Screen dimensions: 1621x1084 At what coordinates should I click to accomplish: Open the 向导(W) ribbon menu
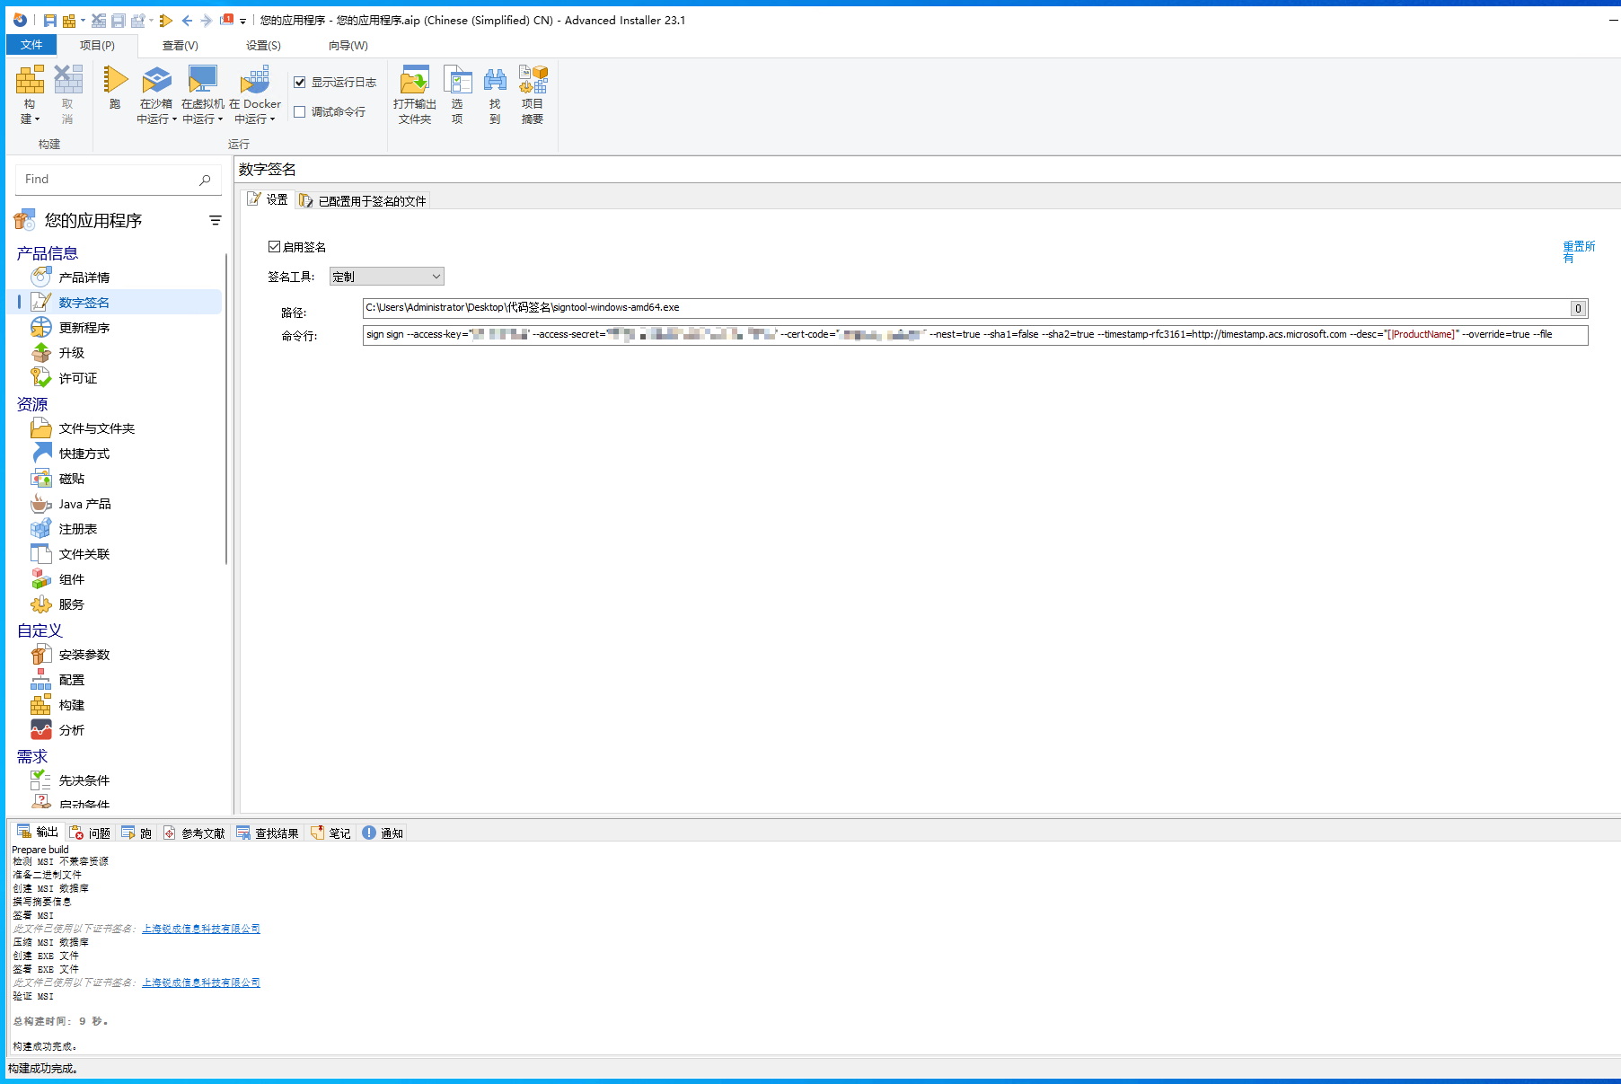pyautogui.click(x=345, y=45)
